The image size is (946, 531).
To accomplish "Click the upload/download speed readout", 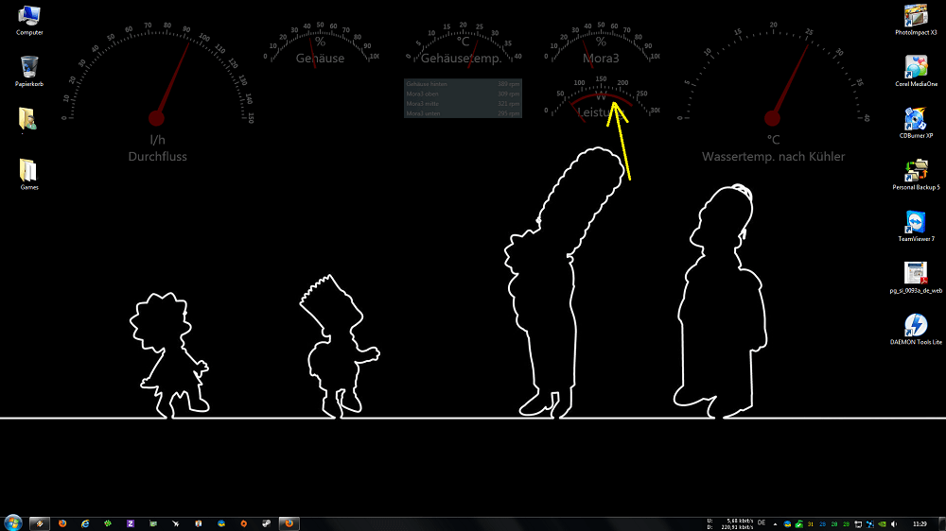I will click(x=730, y=523).
